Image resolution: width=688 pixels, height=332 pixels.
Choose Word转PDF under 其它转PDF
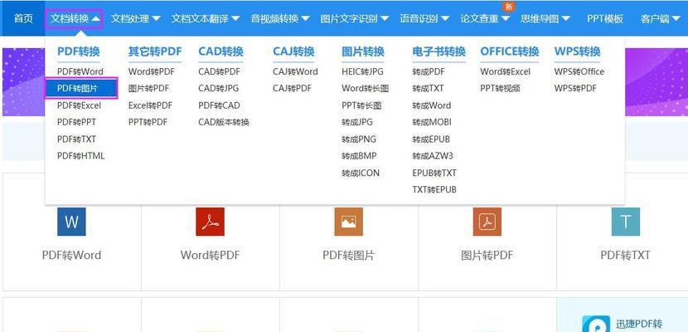point(152,71)
